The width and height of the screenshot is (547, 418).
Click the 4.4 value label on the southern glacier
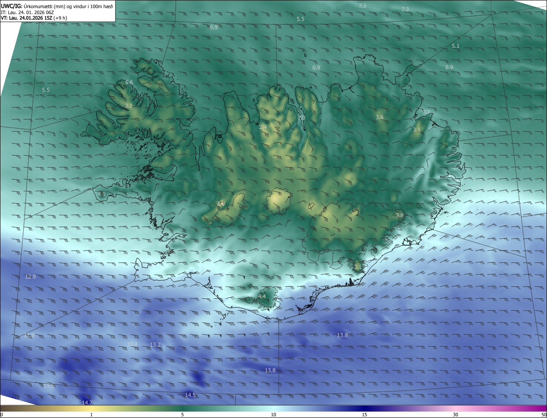(262, 296)
